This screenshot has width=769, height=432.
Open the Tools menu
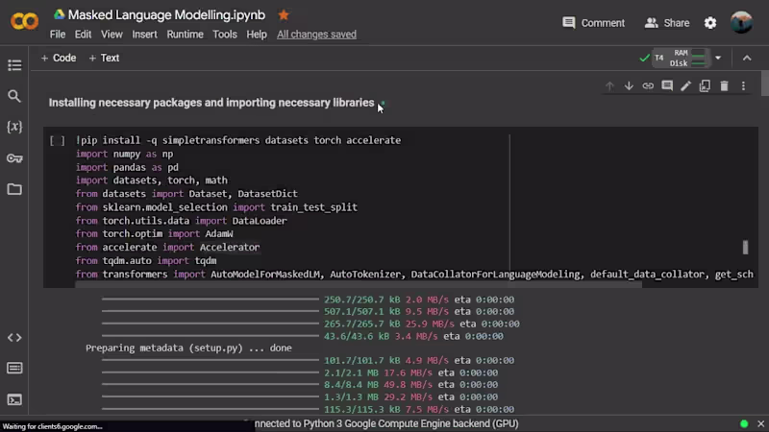tap(225, 35)
